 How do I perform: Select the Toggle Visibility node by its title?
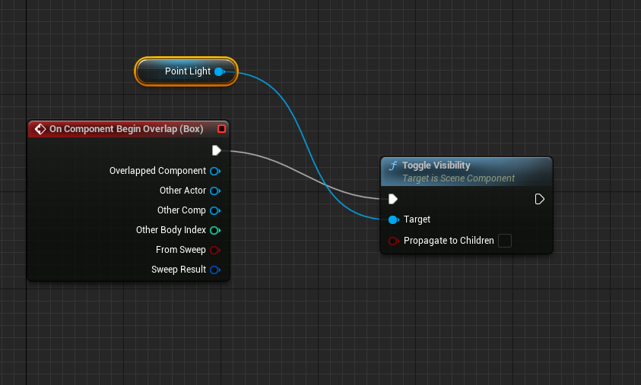pos(436,166)
